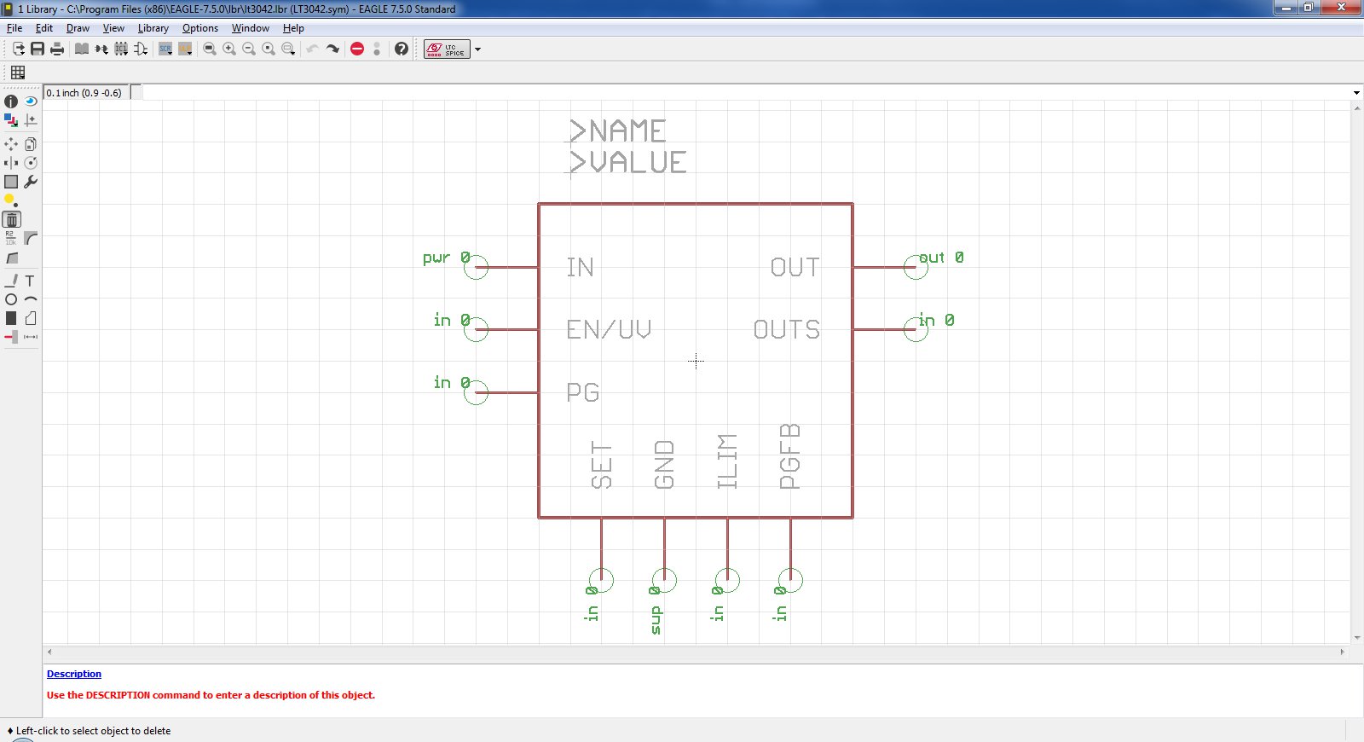Open the Device editor icon
The width and height of the screenshot is (1364, 742).
point(101,49)
